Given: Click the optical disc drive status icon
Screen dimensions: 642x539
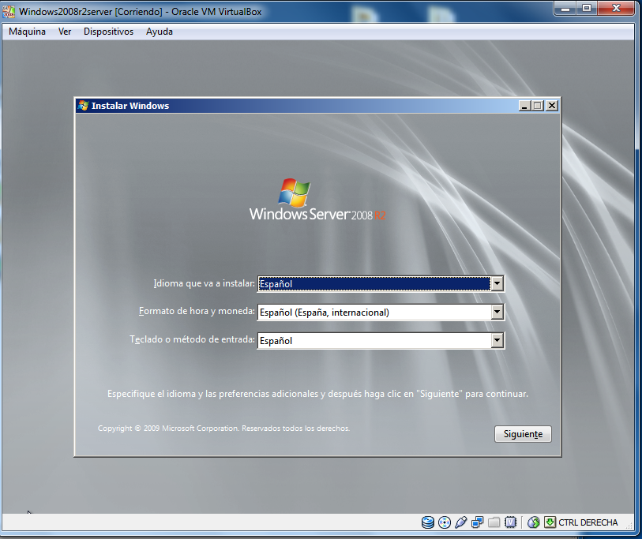Looking at the screenshot, I should [x=445, y=522].
